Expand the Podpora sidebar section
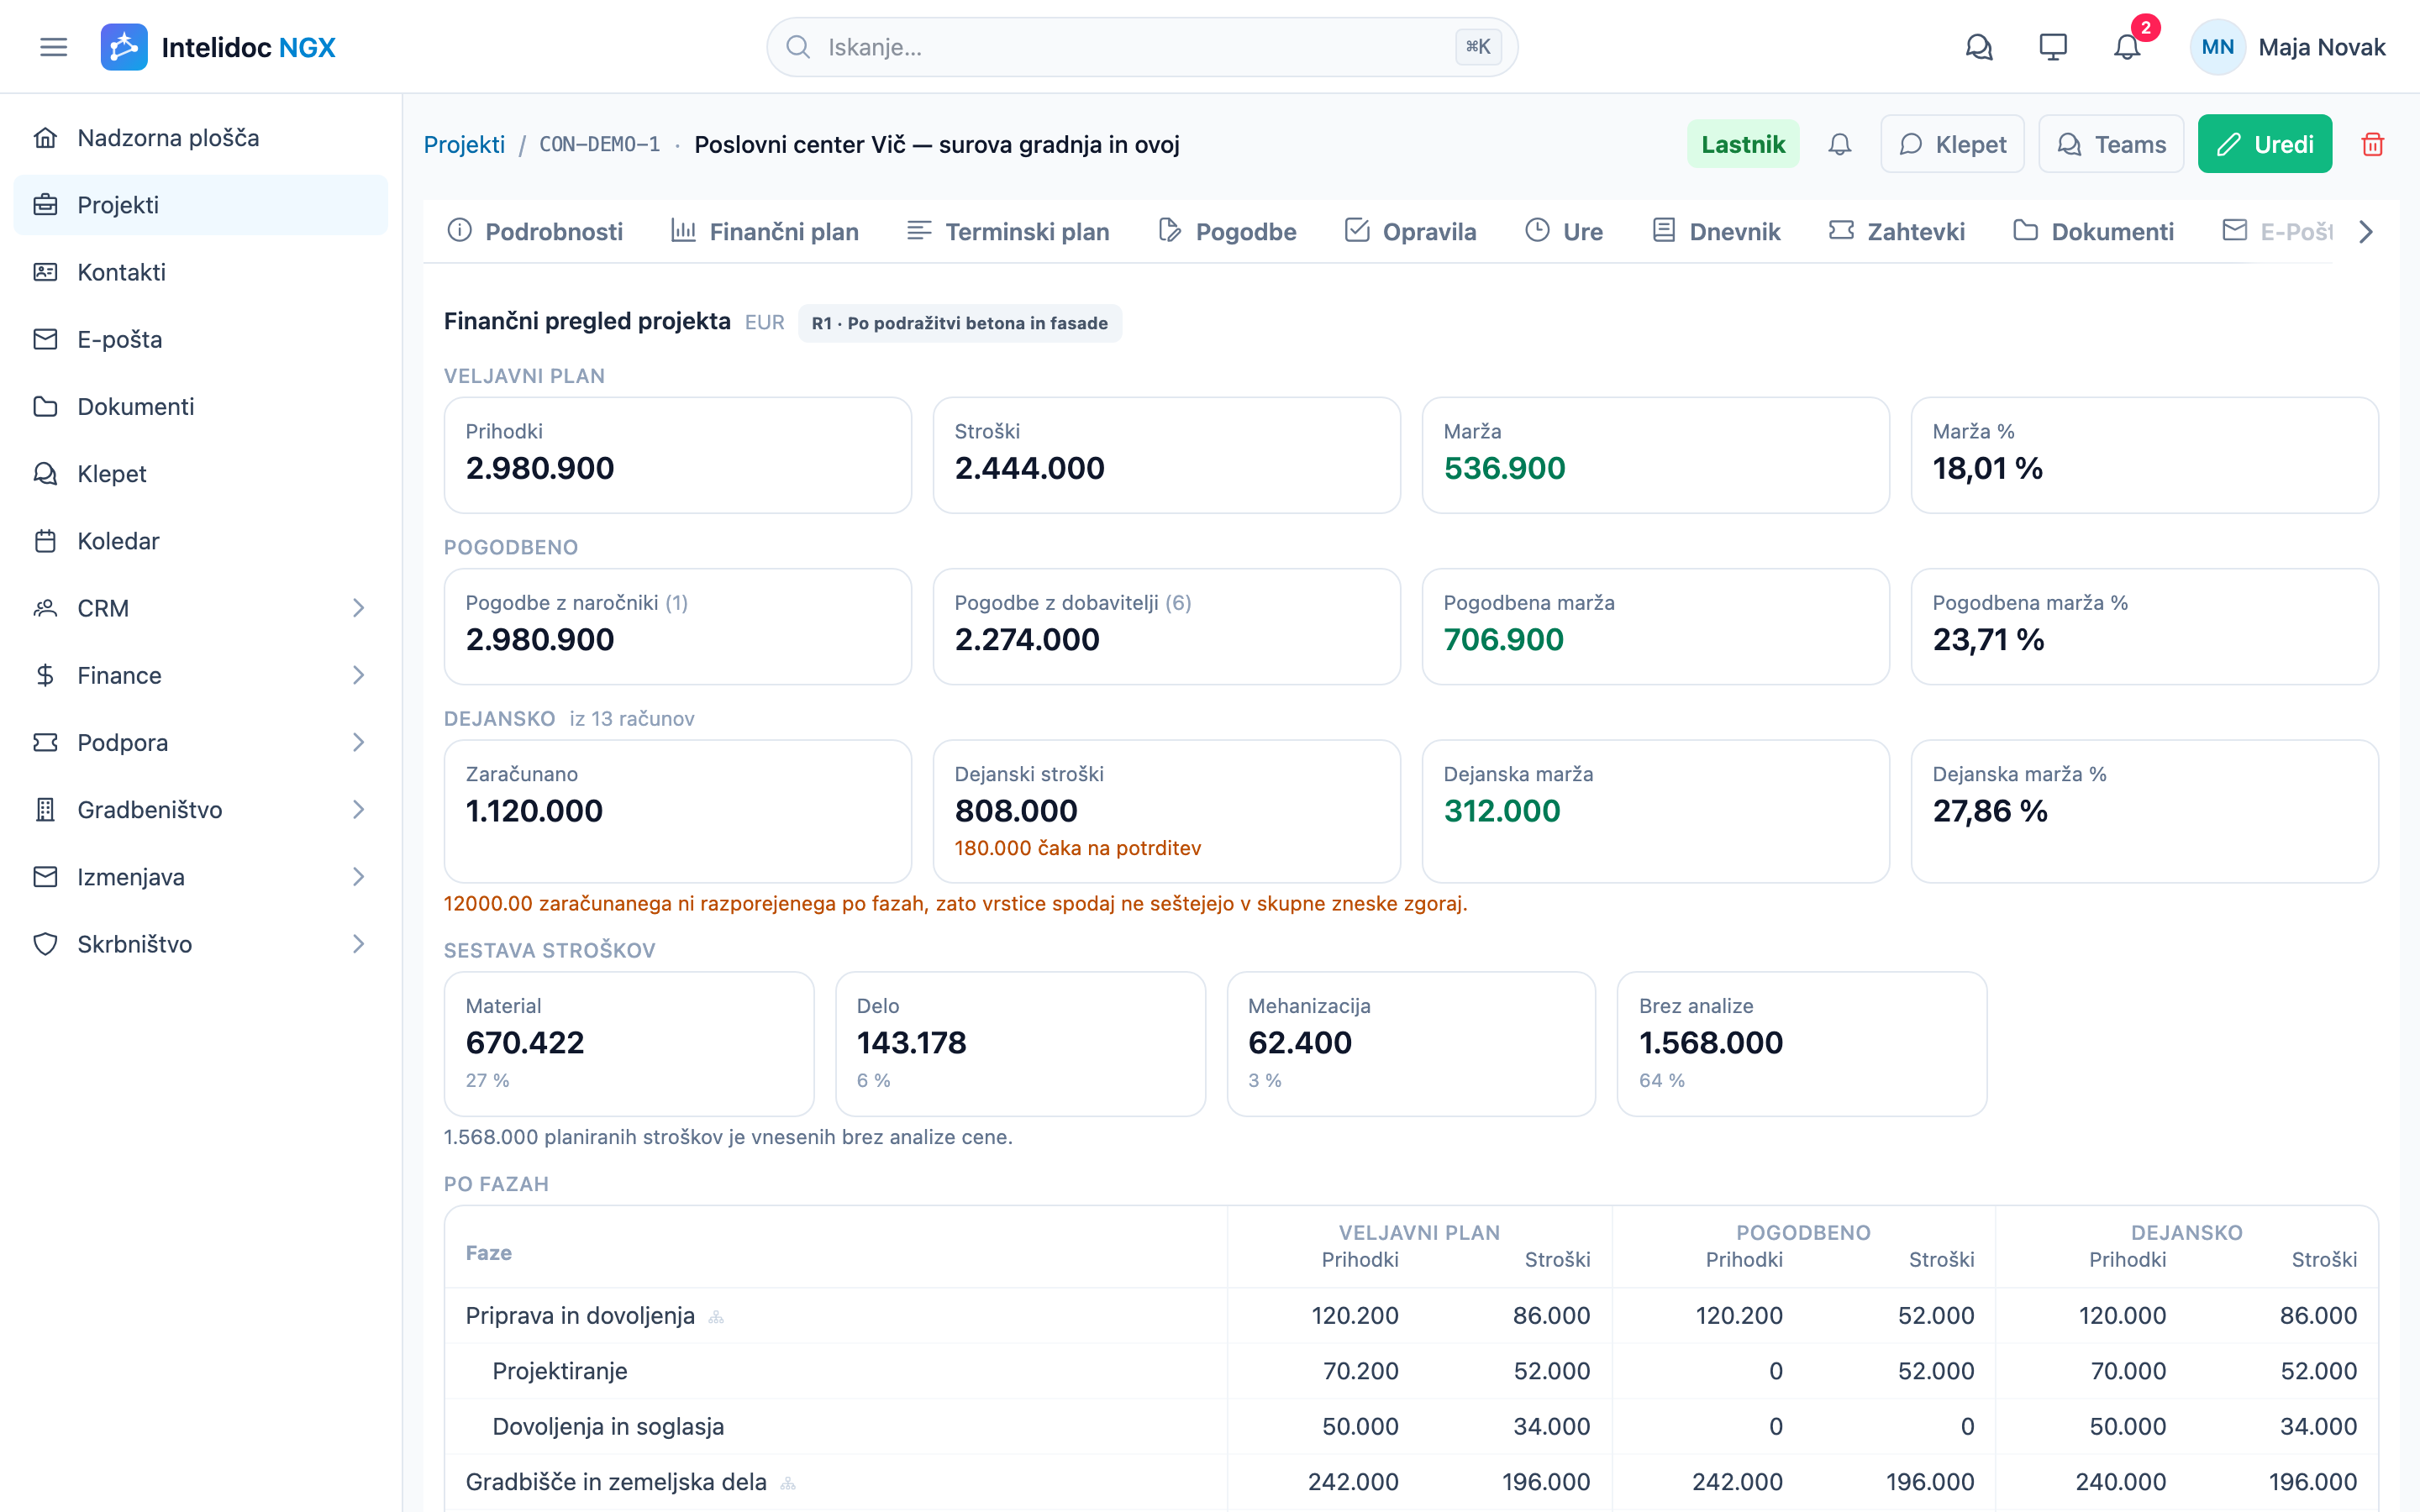 point(201,742)
